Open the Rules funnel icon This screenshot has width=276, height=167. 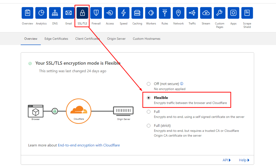pos(165,13)
